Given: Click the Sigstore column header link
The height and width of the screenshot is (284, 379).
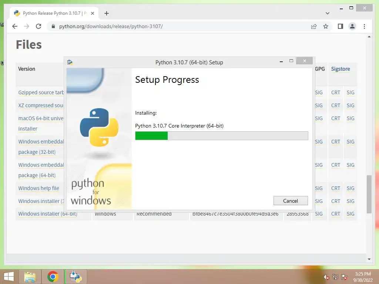Looking at the screenshot, I should [x=341, y=69].
